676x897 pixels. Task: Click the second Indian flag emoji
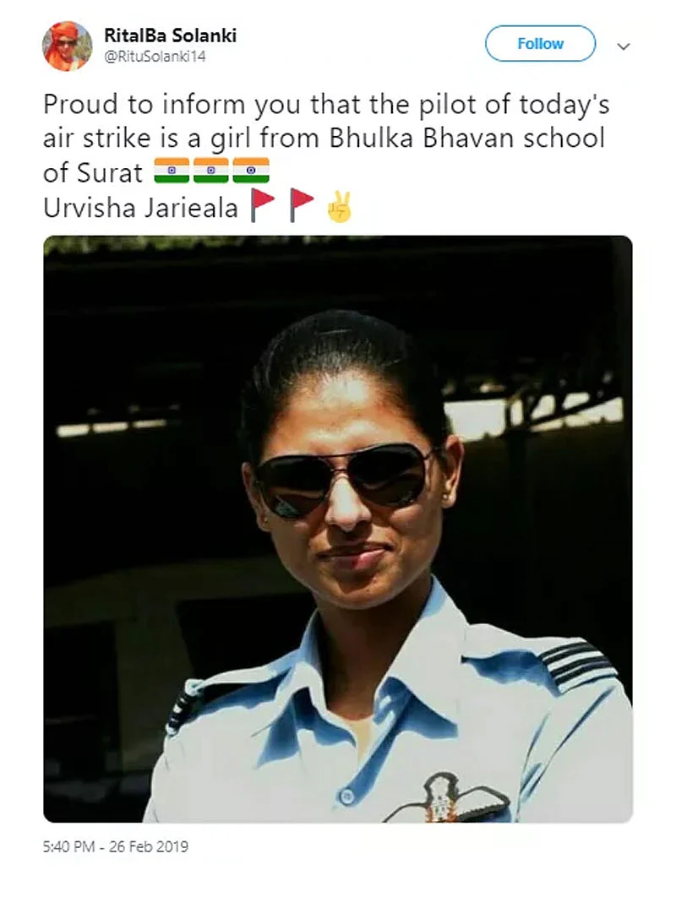point(211,171)
